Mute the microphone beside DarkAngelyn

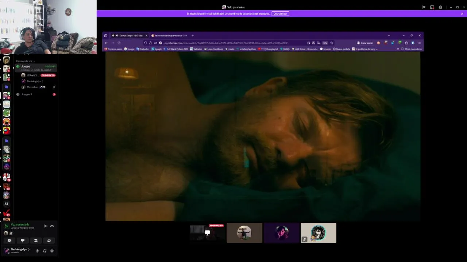37,251
